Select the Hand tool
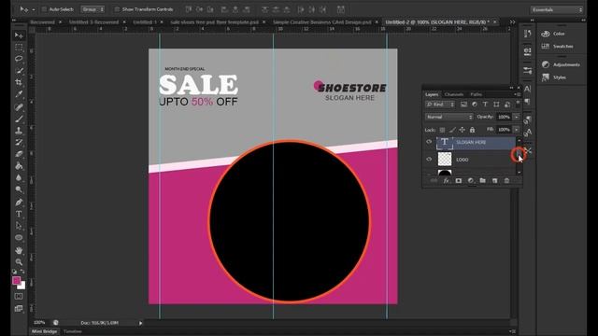The image size is (598, 336). click(19, 251)
